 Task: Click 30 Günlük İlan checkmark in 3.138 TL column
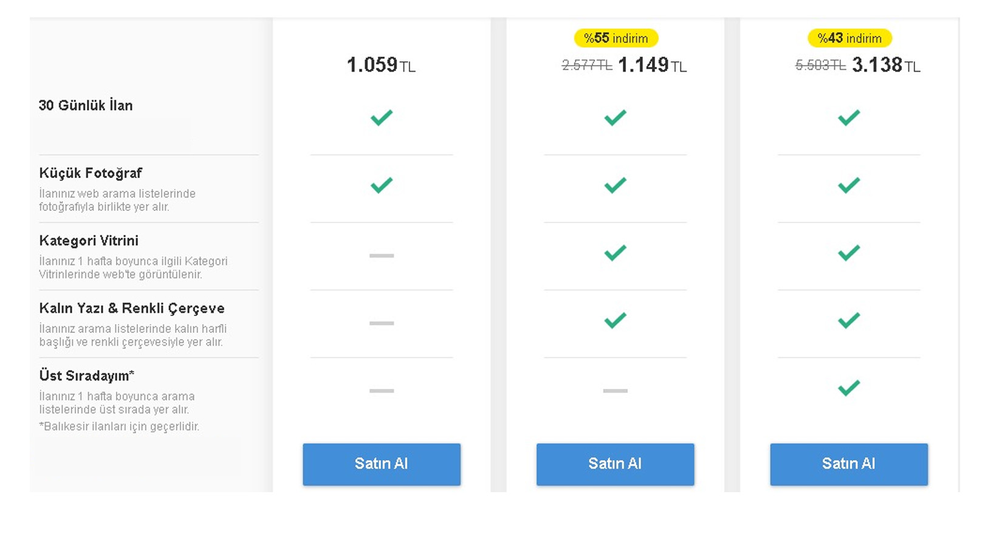point(848,117)
